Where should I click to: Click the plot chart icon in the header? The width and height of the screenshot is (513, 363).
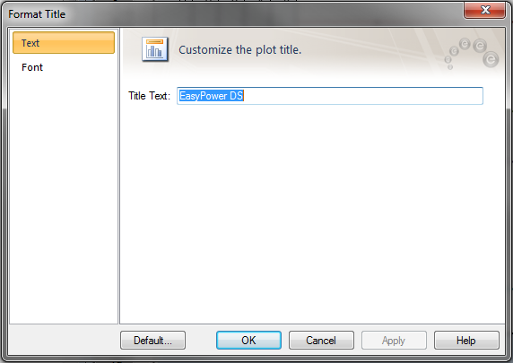pos(155,49)
